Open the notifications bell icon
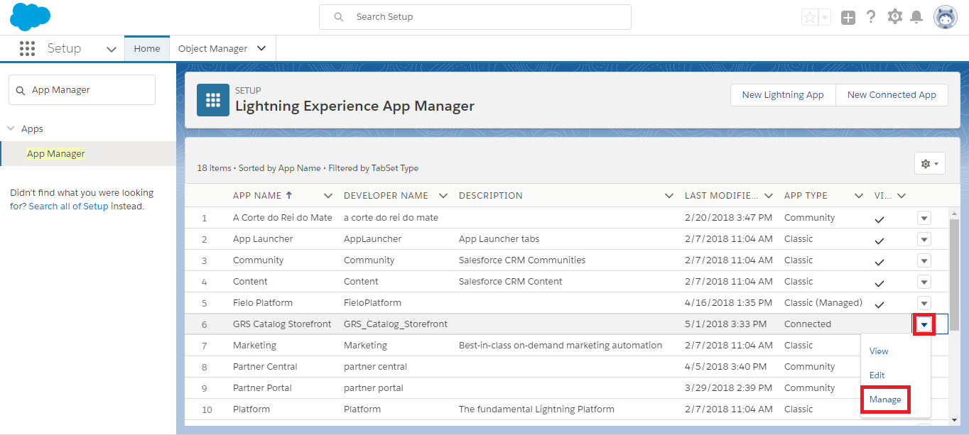969x435 pixels. tap(917, 17)
